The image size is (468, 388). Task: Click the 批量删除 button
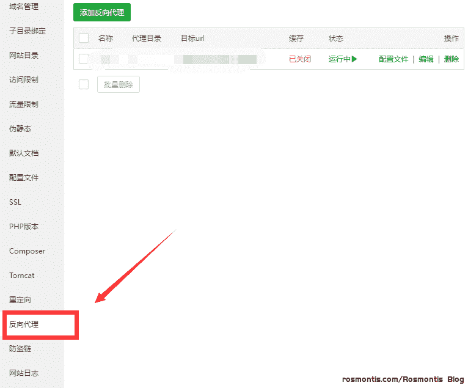pyautogui.click(x=119, y=84)
